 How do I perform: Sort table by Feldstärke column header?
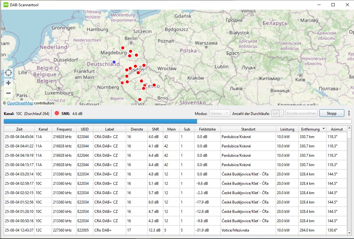207,129
